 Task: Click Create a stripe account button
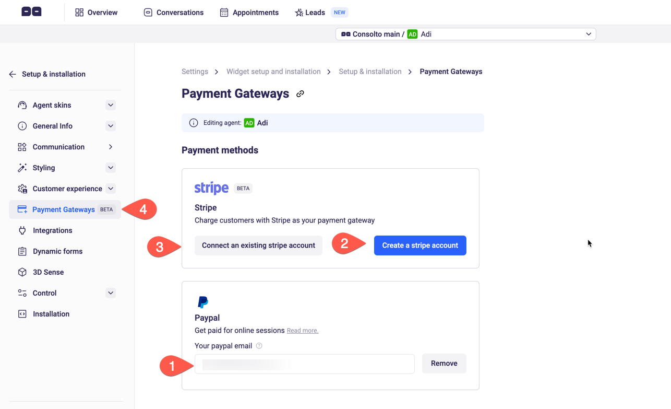(420, 246)
